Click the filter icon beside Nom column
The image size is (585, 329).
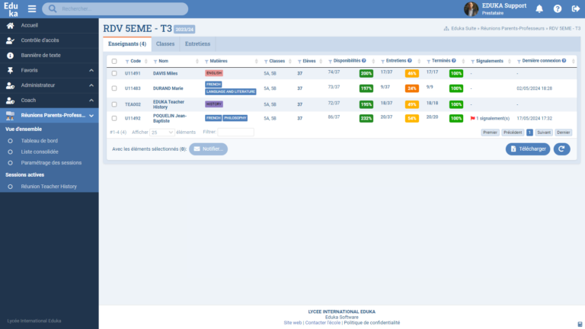click(x=153, y=61)
